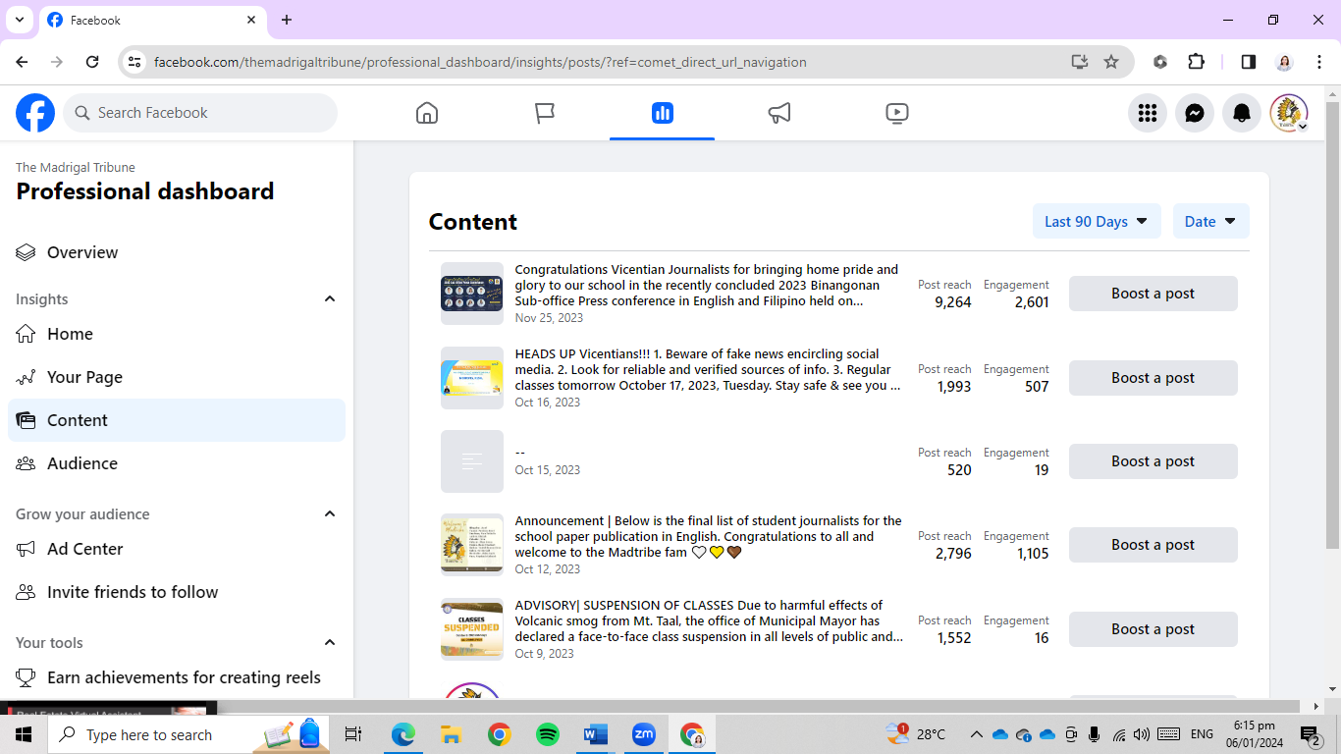Boost the Oct 12, 2023 post
This screenshot has width=1341, height=754.
pos(1153,545)
